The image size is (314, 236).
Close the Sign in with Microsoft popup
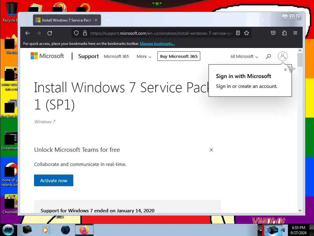285,70
